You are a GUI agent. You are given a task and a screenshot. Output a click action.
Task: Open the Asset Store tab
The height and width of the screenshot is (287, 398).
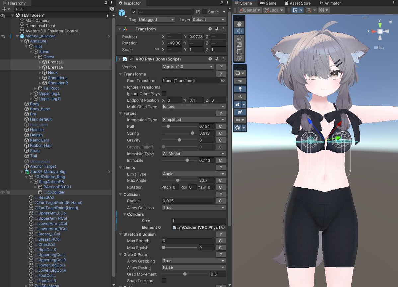click(298, 3)
